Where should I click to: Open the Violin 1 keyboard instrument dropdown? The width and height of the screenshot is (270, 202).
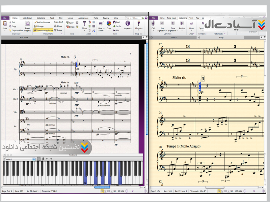pyautogui.click(x=20, y=159)
